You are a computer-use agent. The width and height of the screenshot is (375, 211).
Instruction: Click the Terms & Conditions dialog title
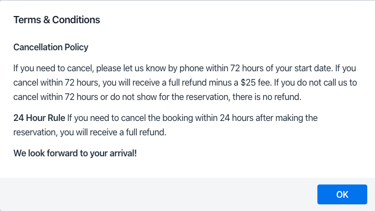[x=56, y=20]
